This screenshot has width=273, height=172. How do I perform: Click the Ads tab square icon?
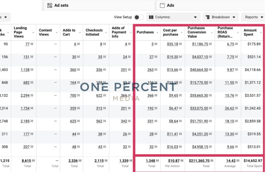click(x=162, y=5)
